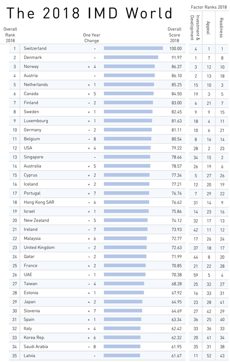Click Canada's plus 5 change value
Screen dimensions: 230x362
click(x=92, y=94)
